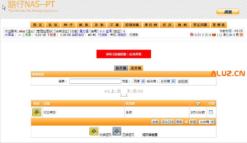This screenshot has height=143, width=247.
Task: Click the 路仔NAS--PT site logo
Action: [x=32, y=4]
